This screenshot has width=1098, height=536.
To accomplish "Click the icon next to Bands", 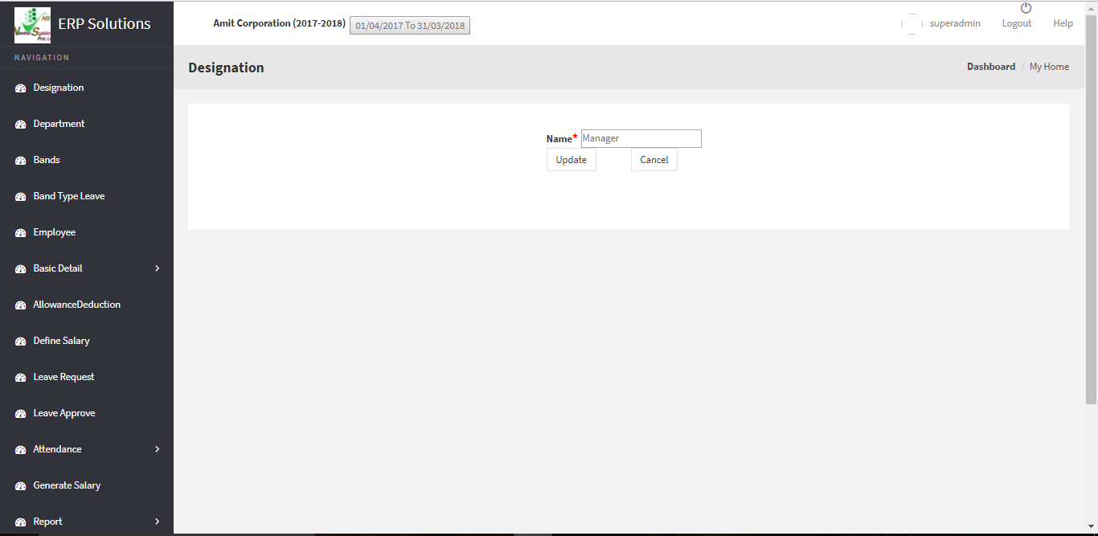I will click(x=21, y=161).
